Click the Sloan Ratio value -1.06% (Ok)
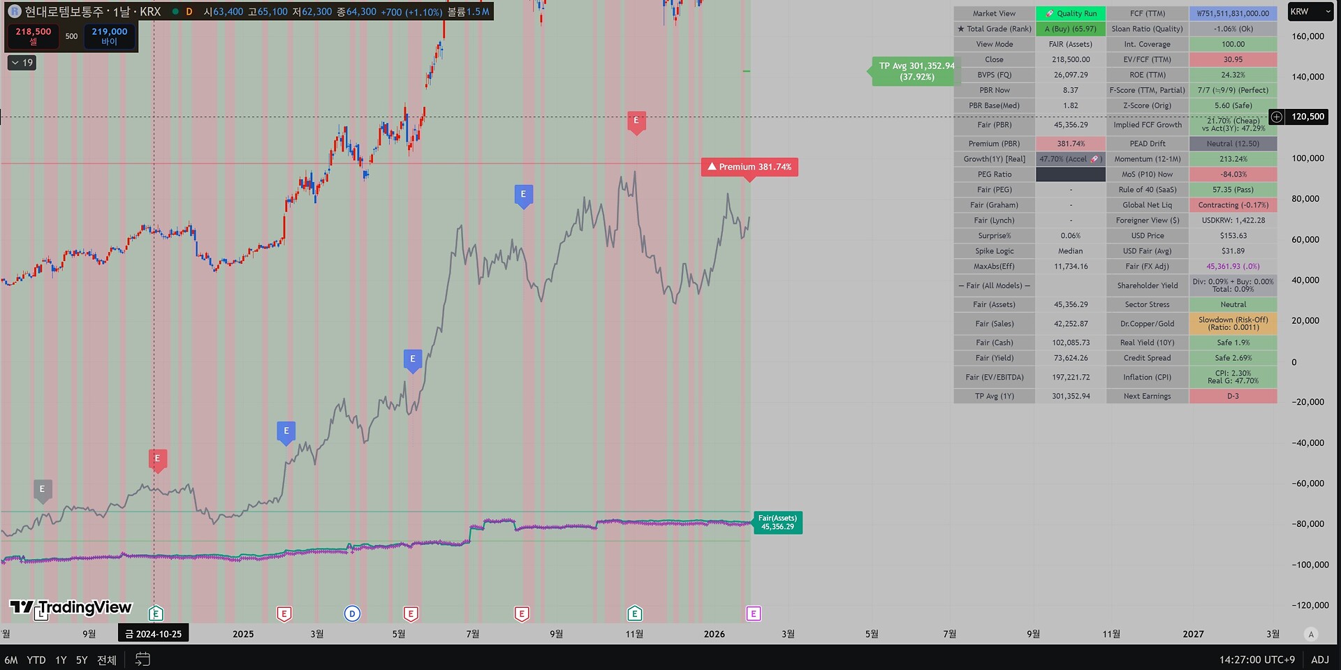Screen dimensions: 1341x670 1233,29
